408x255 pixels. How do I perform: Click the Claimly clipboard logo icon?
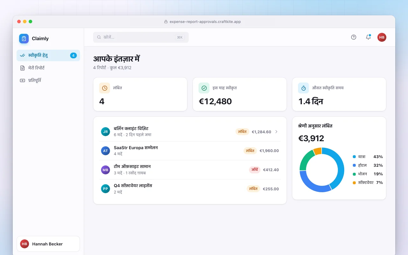(24, 39)
